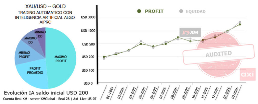Click the AUDITED stamp label
The height and width of the screenshot is (104, 258).
tap(218, 54)
